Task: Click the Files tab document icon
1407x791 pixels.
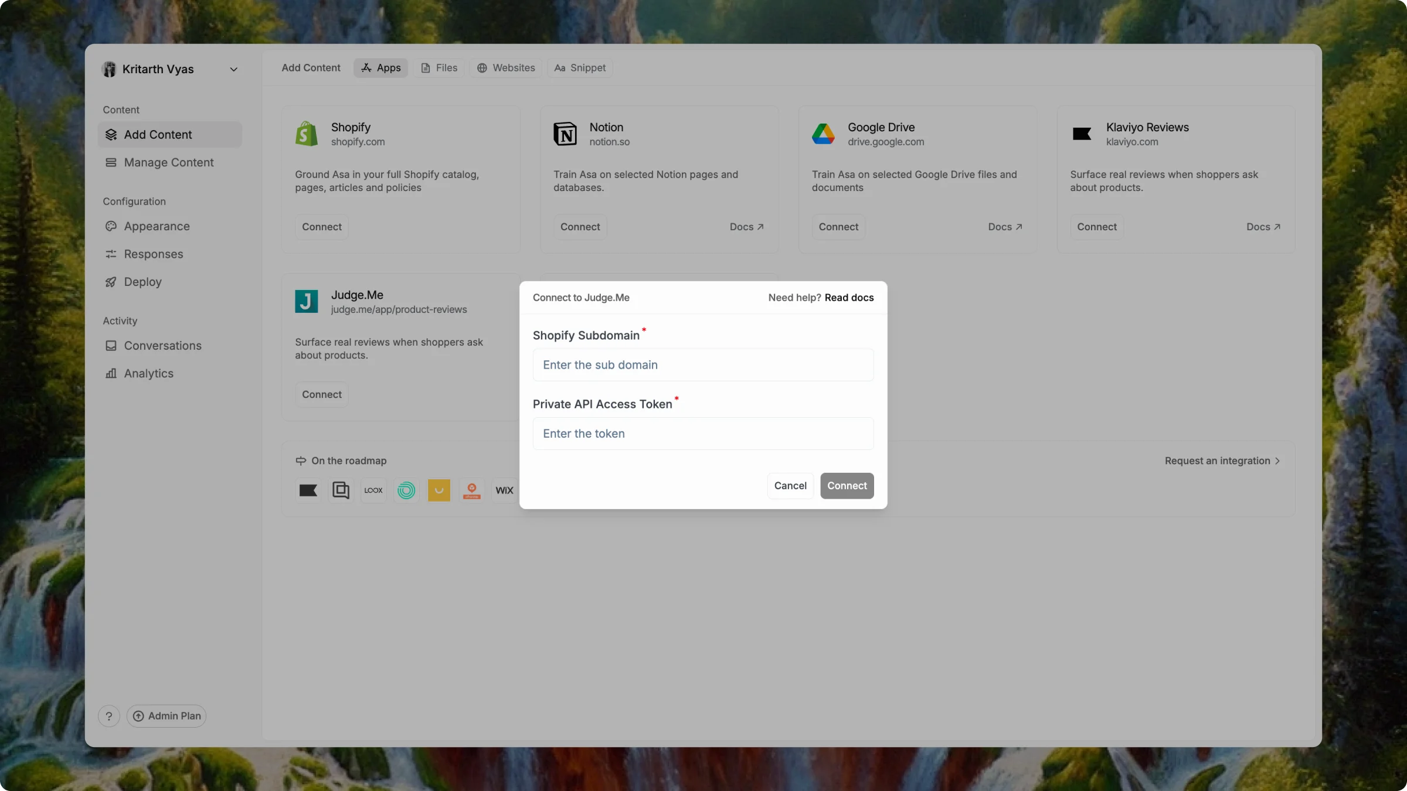Action: 426,68
